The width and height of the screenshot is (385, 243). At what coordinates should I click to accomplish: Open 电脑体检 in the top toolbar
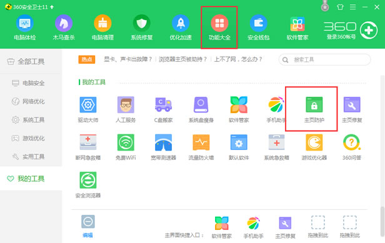(x=25, y=27)
